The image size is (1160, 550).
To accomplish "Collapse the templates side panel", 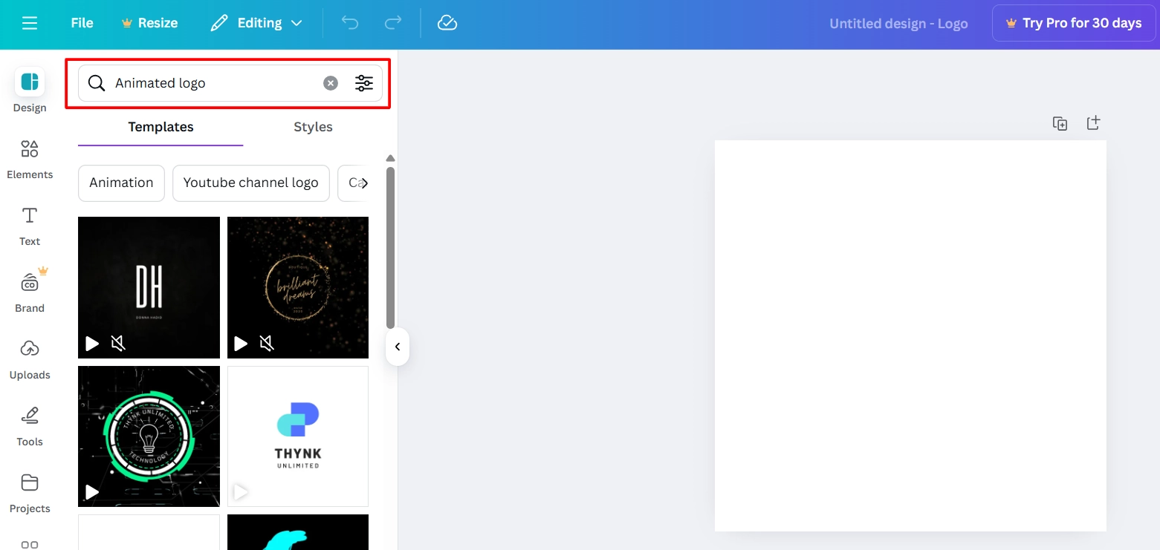I will click(397, 347).
